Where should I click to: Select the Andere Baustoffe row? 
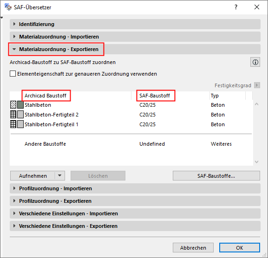[131, 144]
